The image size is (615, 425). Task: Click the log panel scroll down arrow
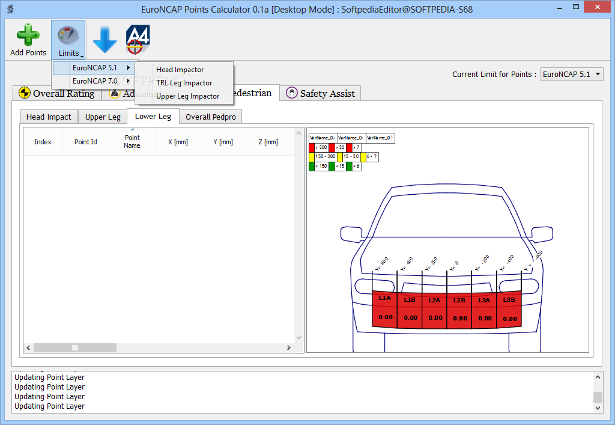(x=598, y=408)
